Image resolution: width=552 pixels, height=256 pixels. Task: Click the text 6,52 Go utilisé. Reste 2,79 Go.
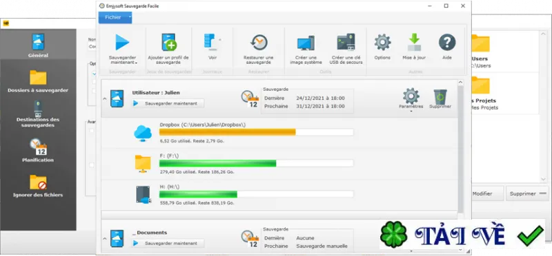click(x=192, y=141)
